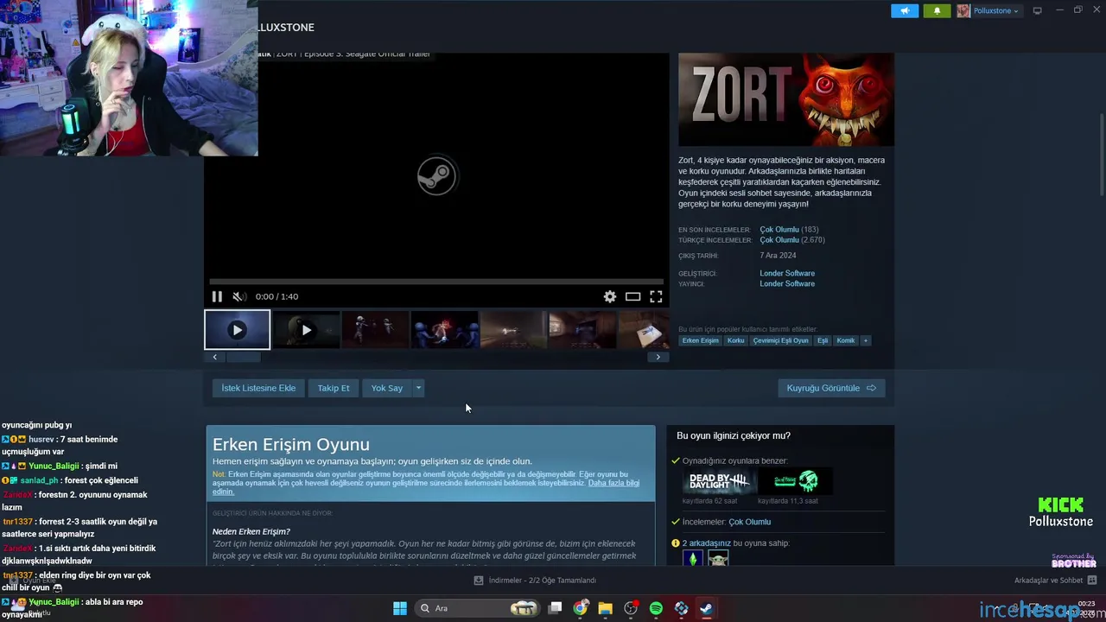This screenshot has height=622, width=1106.
Task: Click the plus button to add tags
Action: 866,340
